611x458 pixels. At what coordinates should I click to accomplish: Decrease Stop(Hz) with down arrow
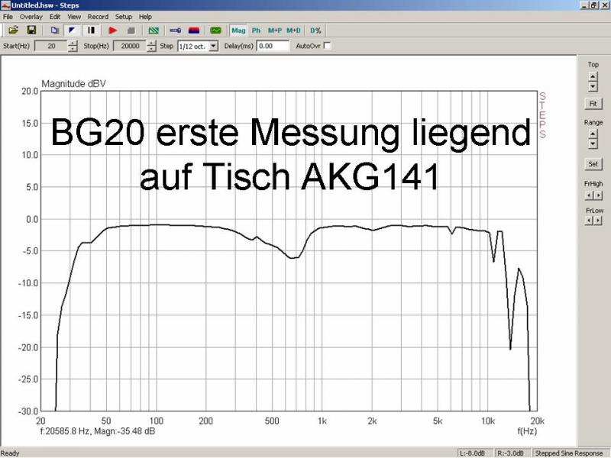(x=151, y=49)
